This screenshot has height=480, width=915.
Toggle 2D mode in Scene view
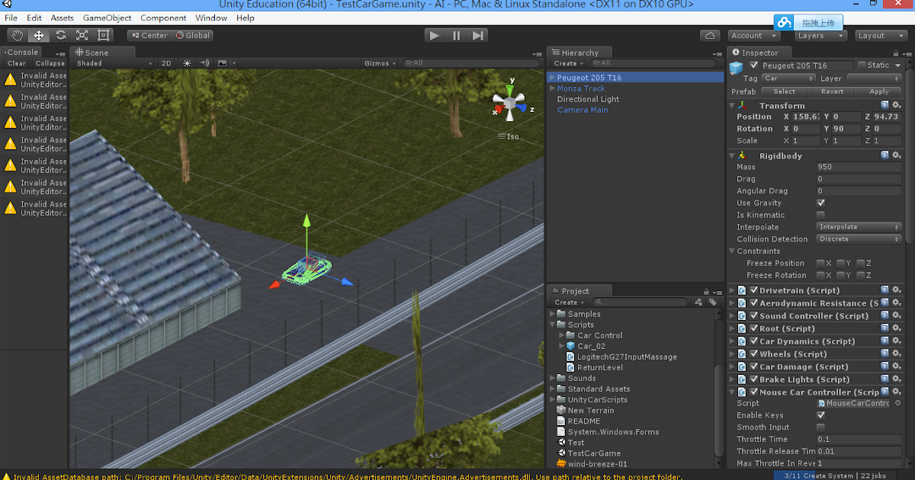tap(166, 63)
